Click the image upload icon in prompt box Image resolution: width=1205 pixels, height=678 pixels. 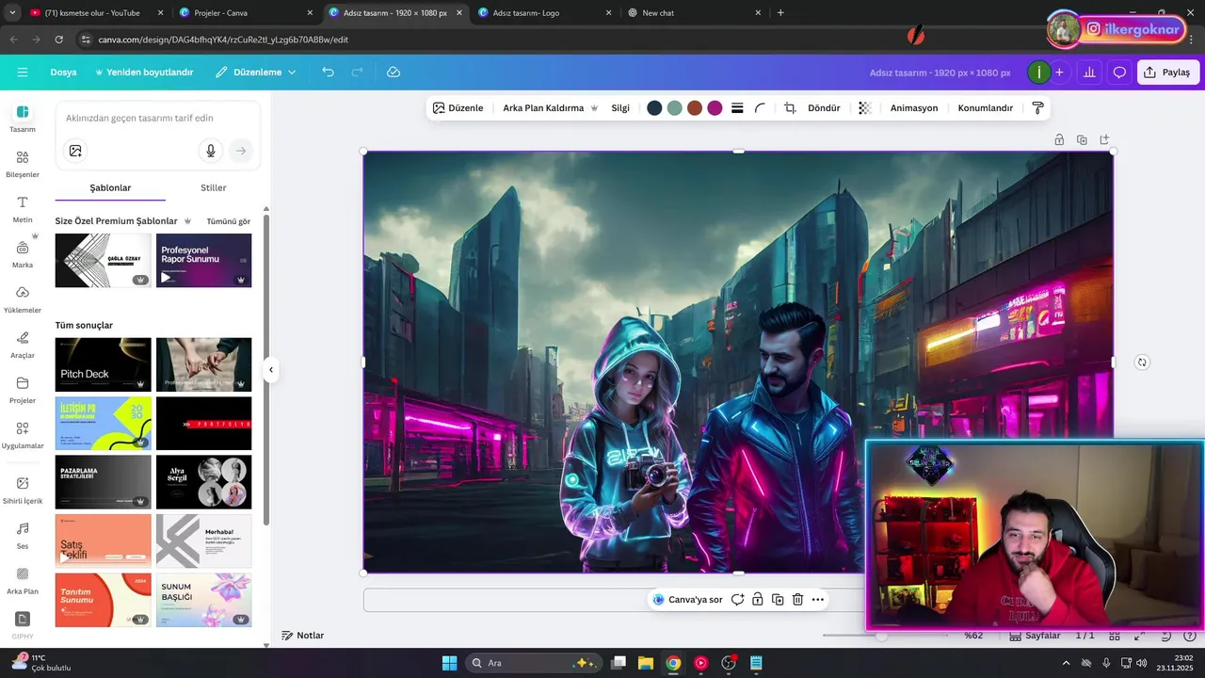75,151
